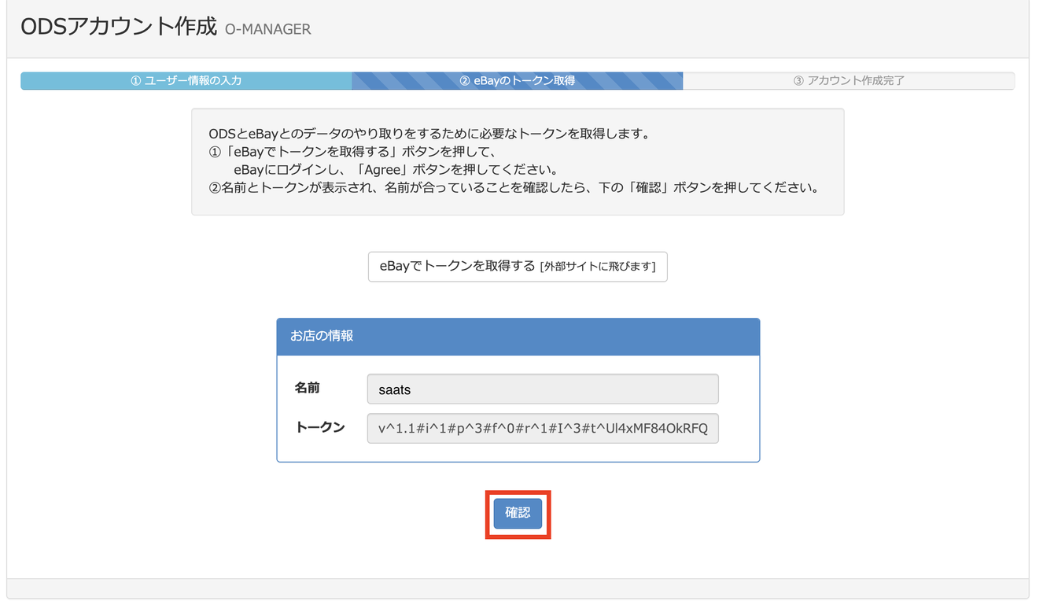Viewport: 1043px width, 616px height.
Task: Click into the トークン token field
Action: tap(542, 429)
